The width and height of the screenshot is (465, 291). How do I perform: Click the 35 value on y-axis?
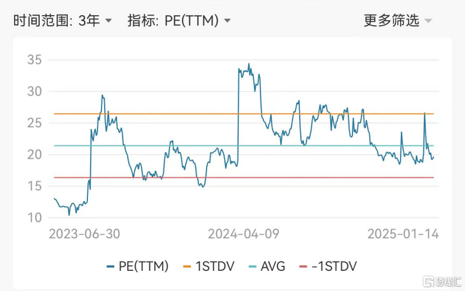35,60
